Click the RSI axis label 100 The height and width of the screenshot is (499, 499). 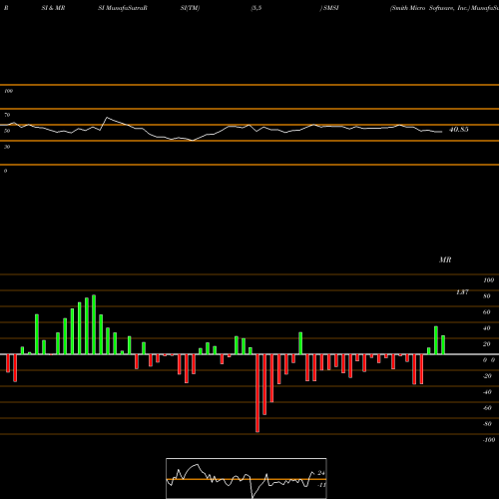click(x=8, y=91)
